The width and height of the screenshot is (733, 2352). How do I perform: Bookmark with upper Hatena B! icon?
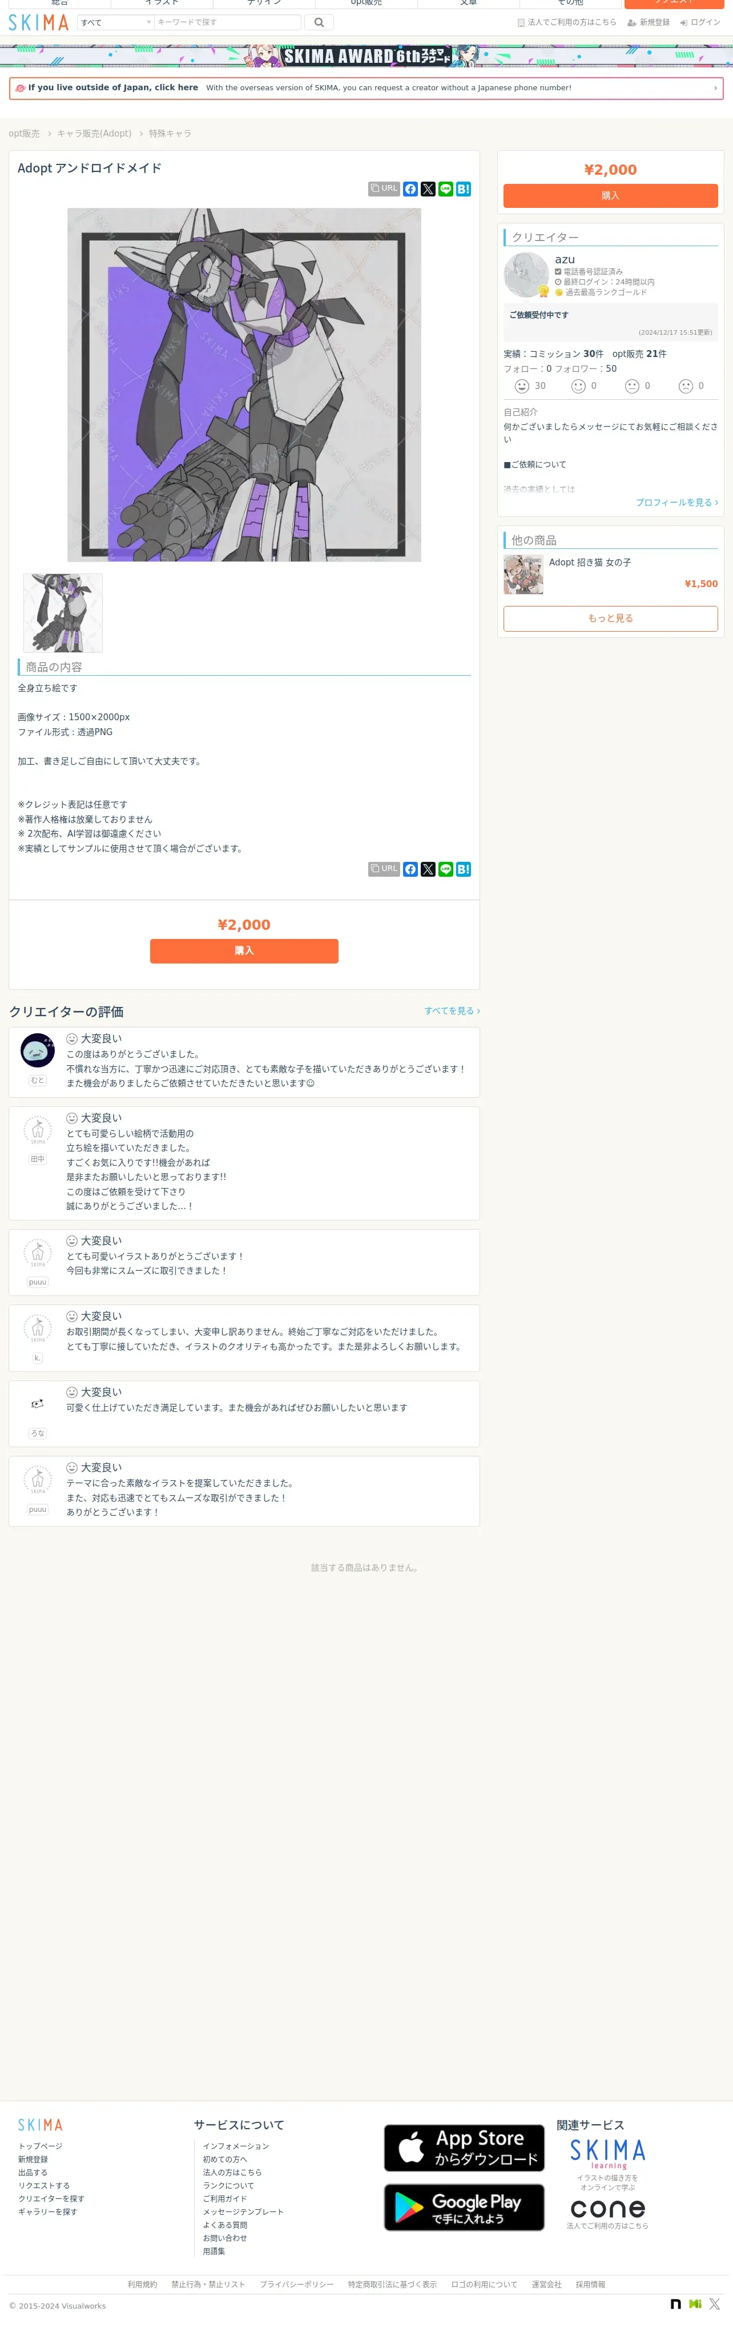(464, 189)
